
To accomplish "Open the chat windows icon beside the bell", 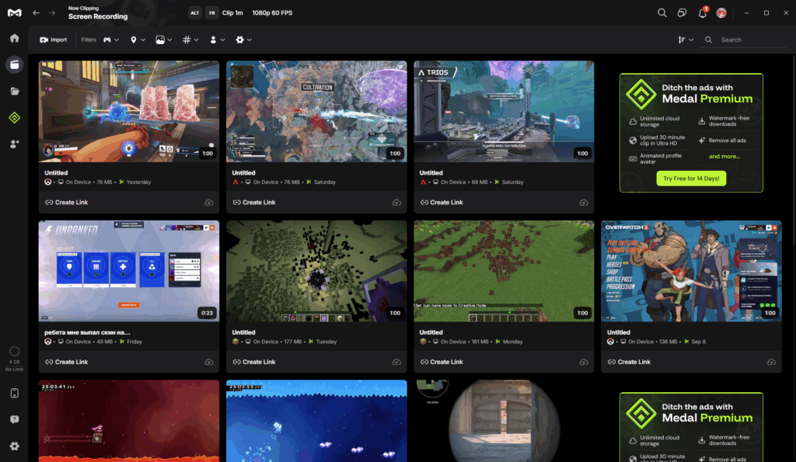I will pos(682,12).
